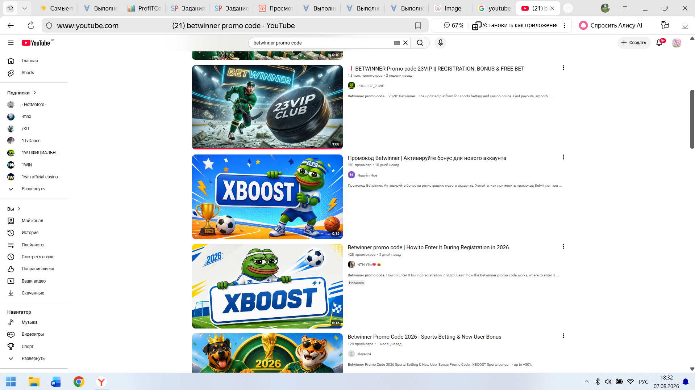Click the Создать create button
This screenshot has height=390, width=695.
634,43
